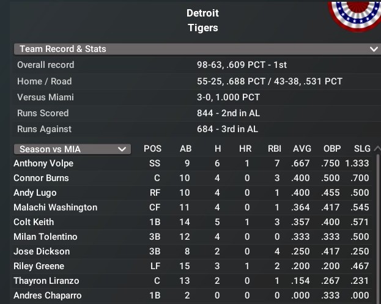Click on Colt Keith's name

pos(34,222)
